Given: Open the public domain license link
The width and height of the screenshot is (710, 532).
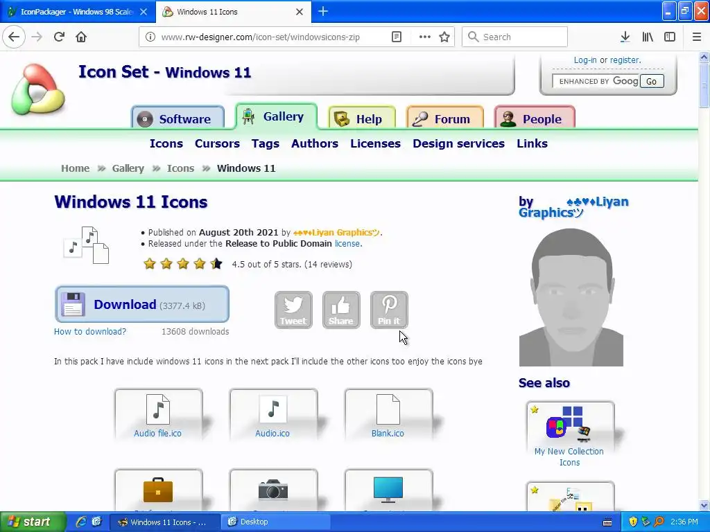Looking at the screenshot, I should click(x=347, y=243).
